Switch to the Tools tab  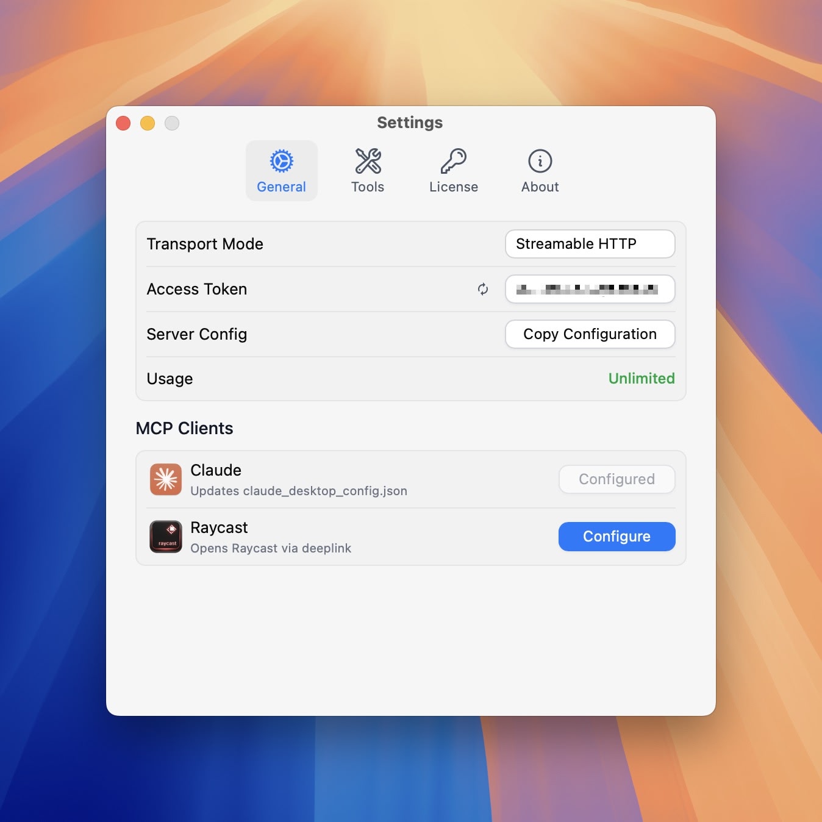pyautogui.click(x=368, y=171)
